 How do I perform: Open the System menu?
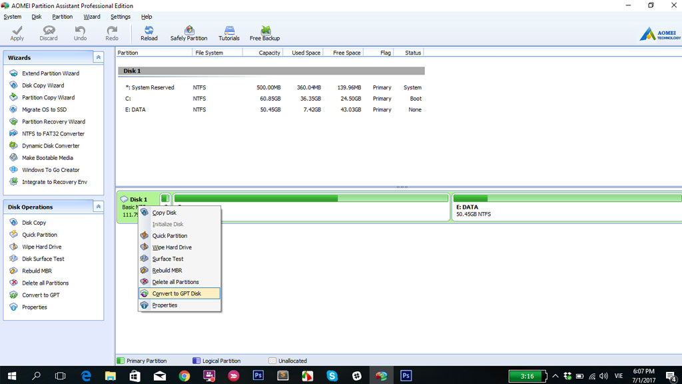12,17
